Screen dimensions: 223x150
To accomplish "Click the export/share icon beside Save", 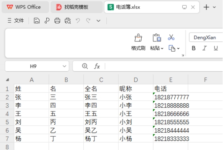I will pos(47,21).
